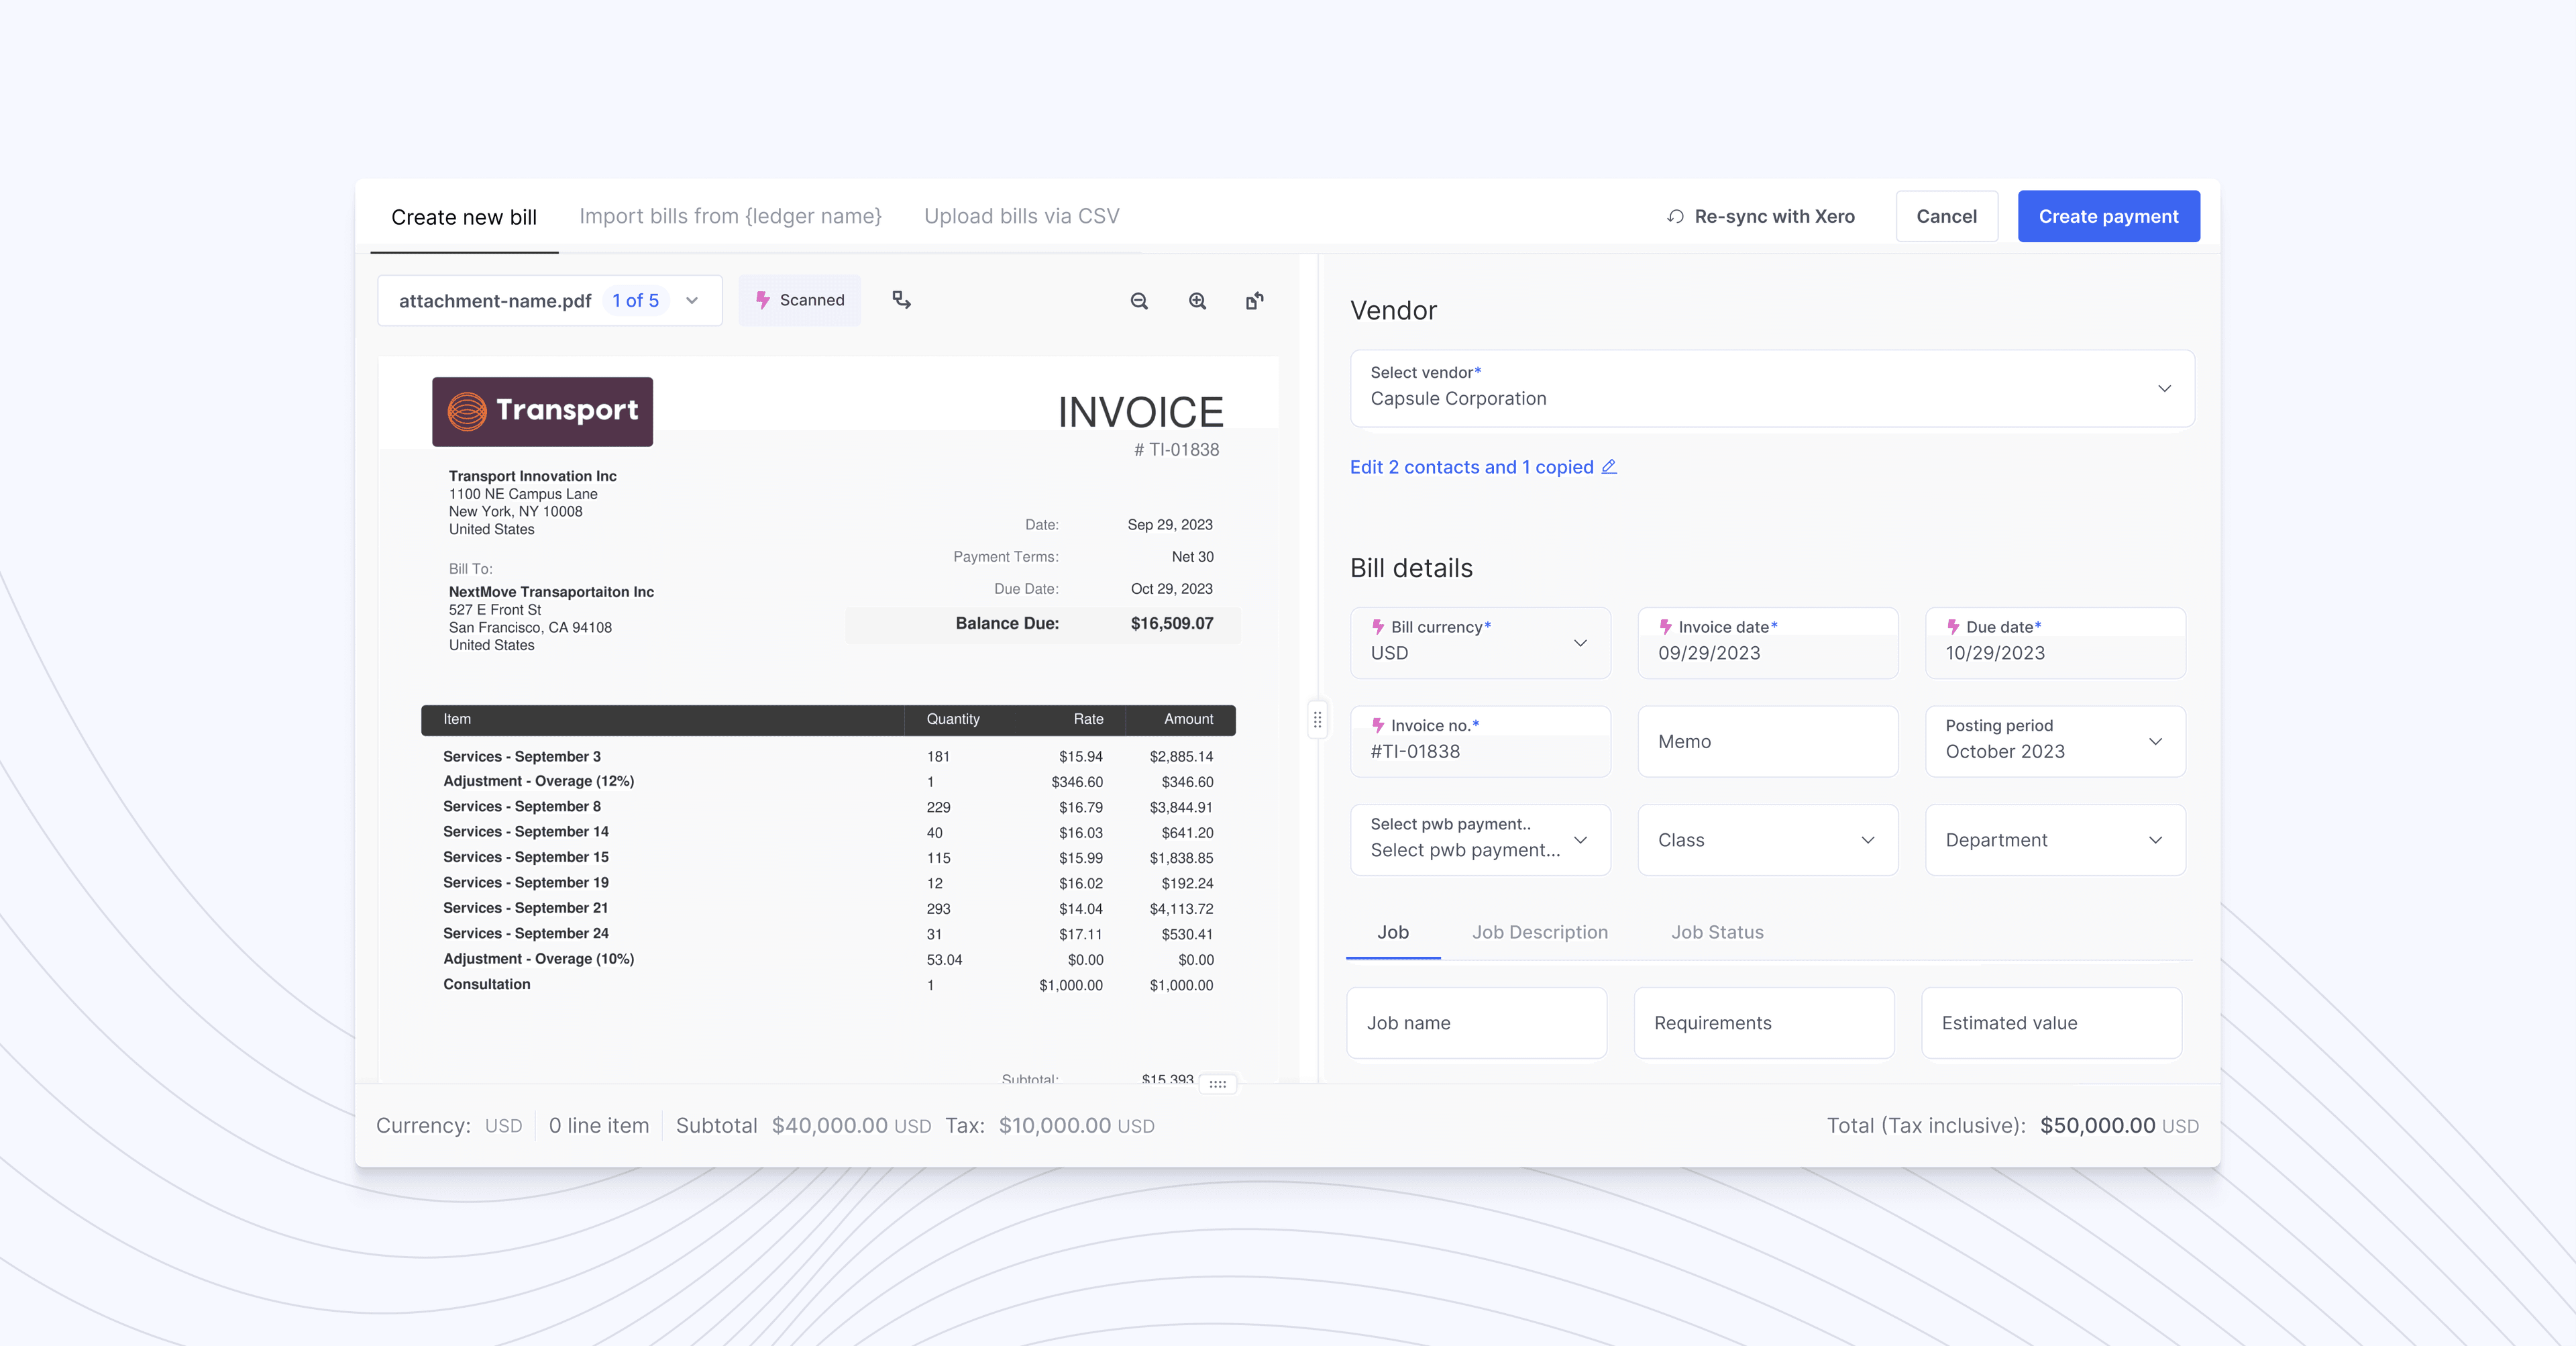Click the Create payment button
2576x1346 pixels.
[x=2108, y=215]
